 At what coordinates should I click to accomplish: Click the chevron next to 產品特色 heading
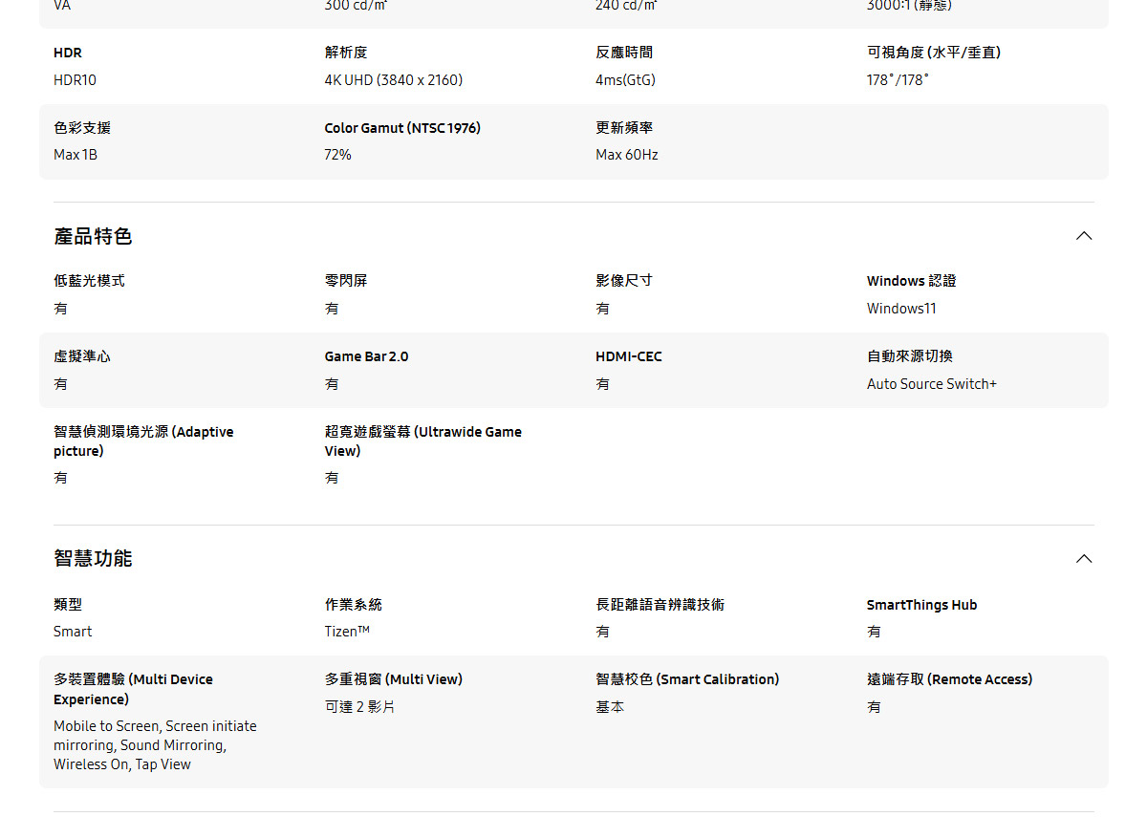[x=1083, y=235]
